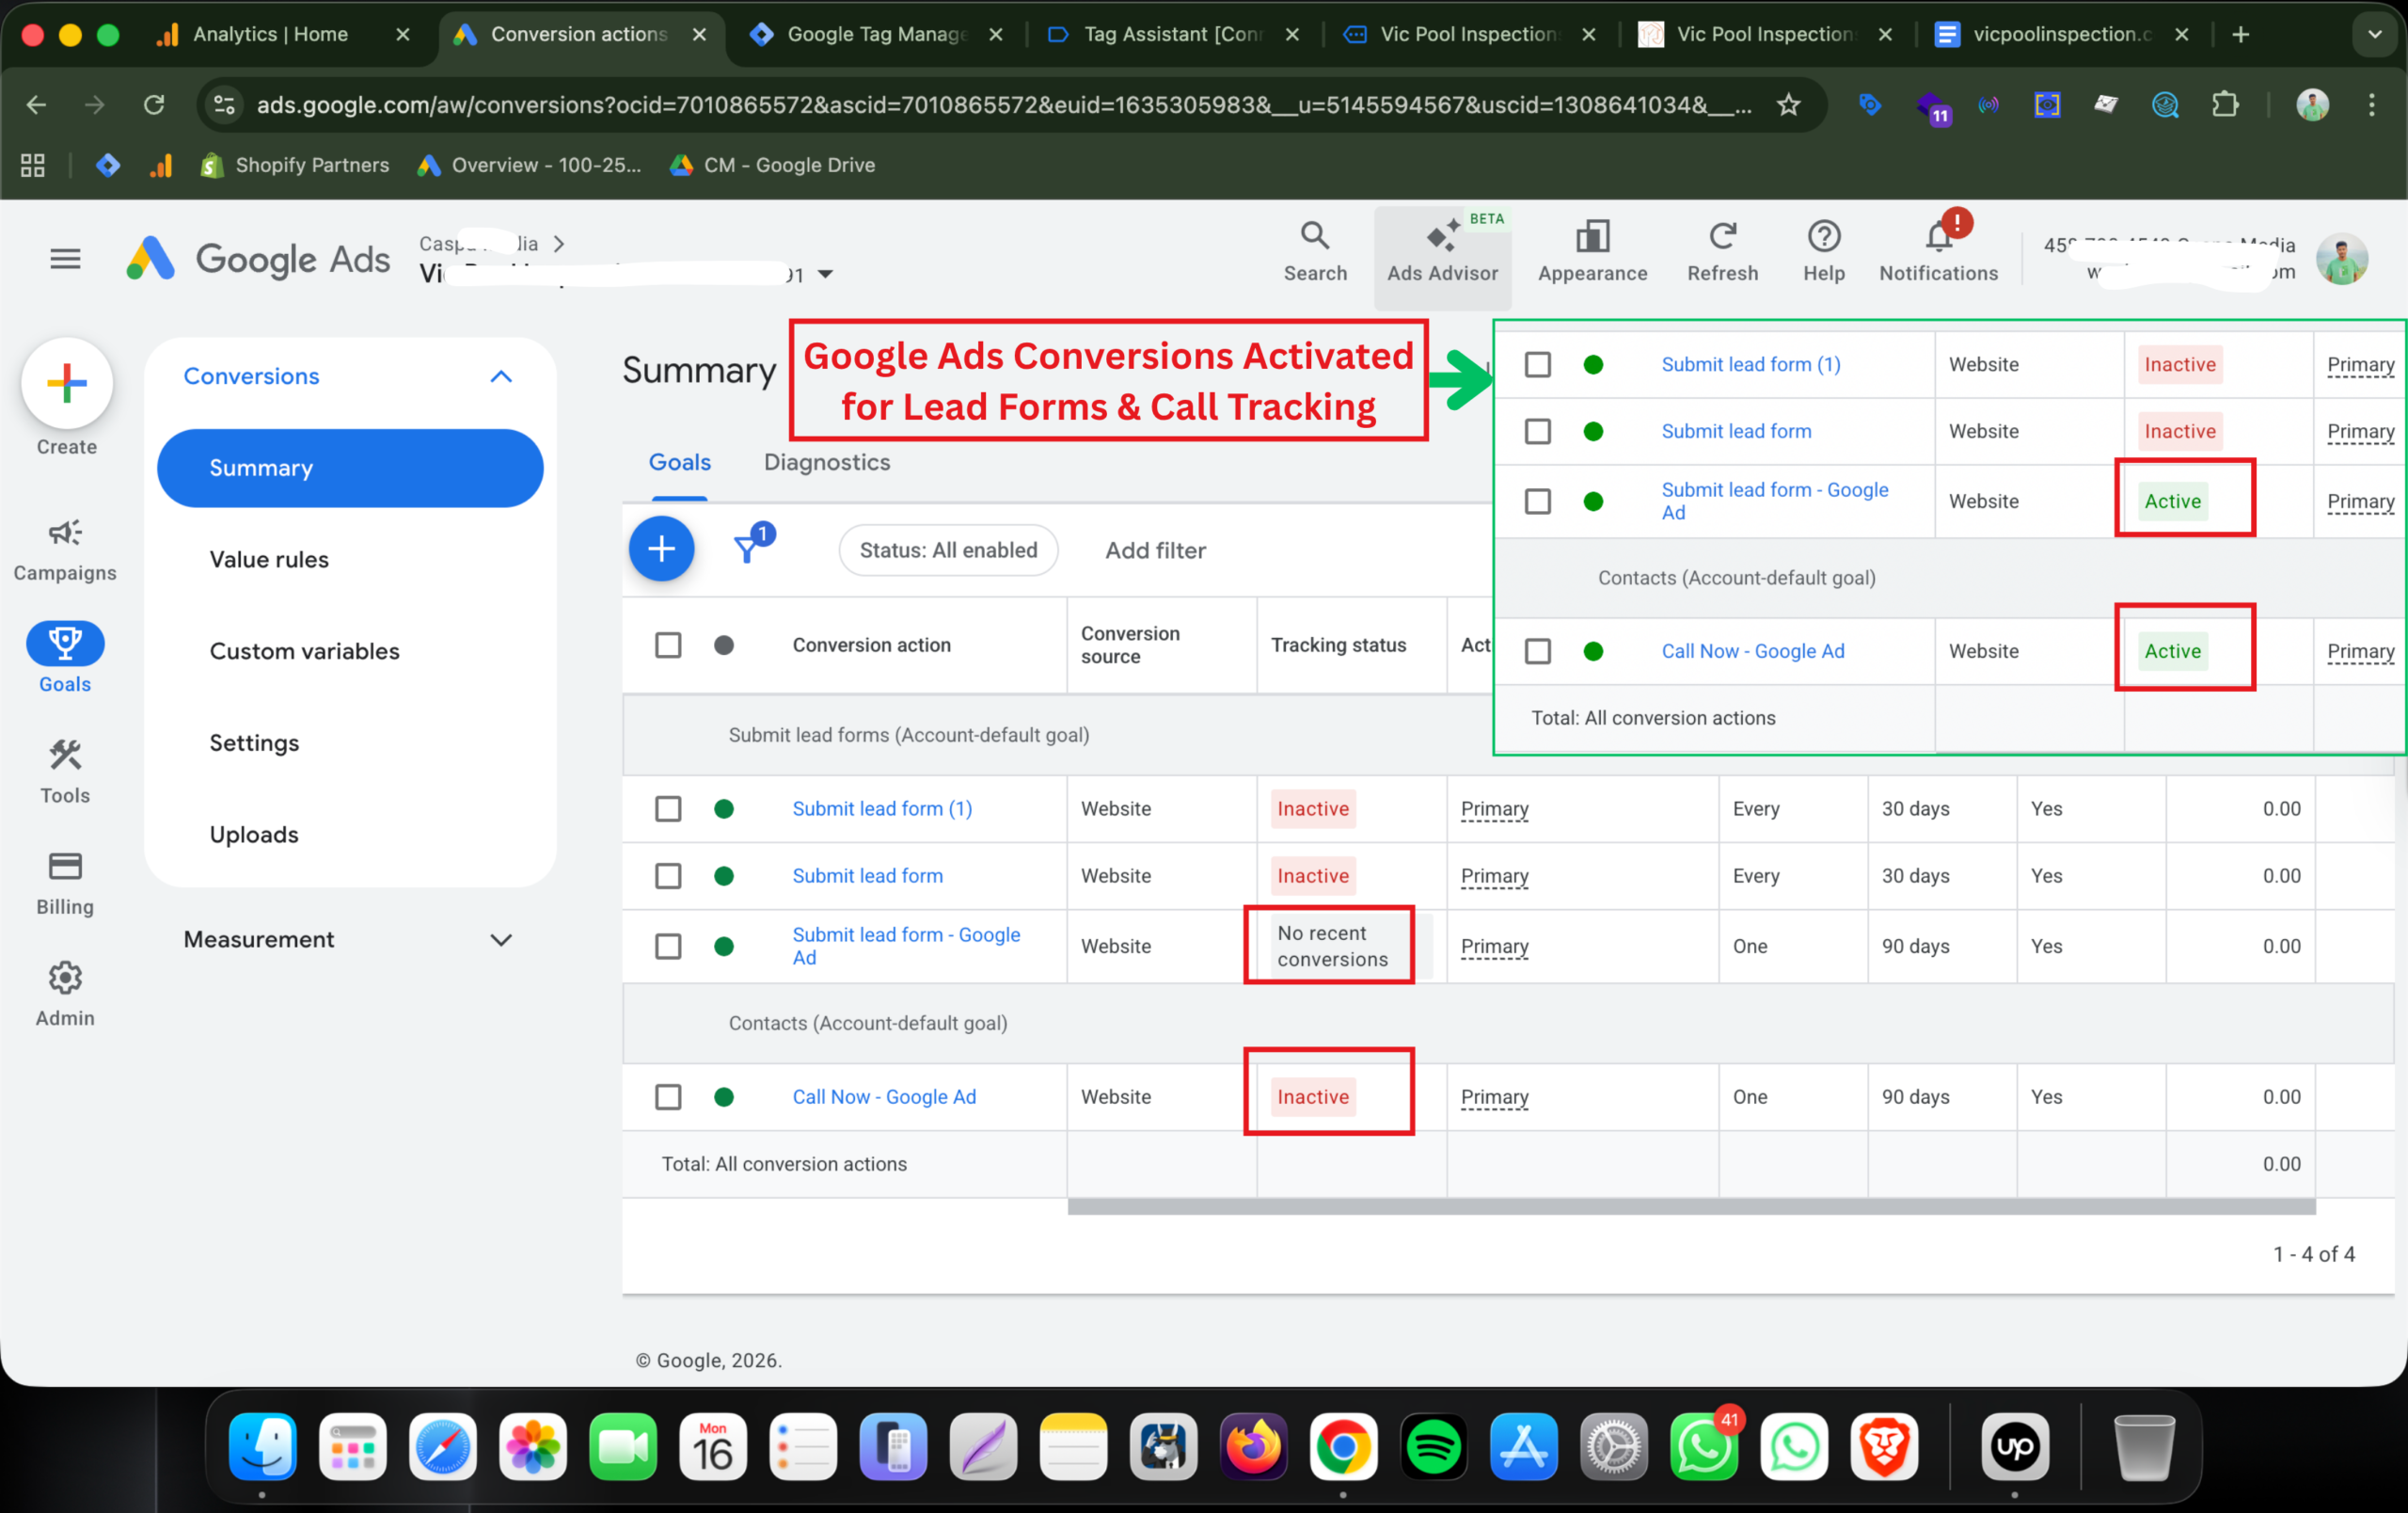Screen dimensions: 2408x1513
Task: Collapse the Conversions menu section
Action: click(501, 376)
